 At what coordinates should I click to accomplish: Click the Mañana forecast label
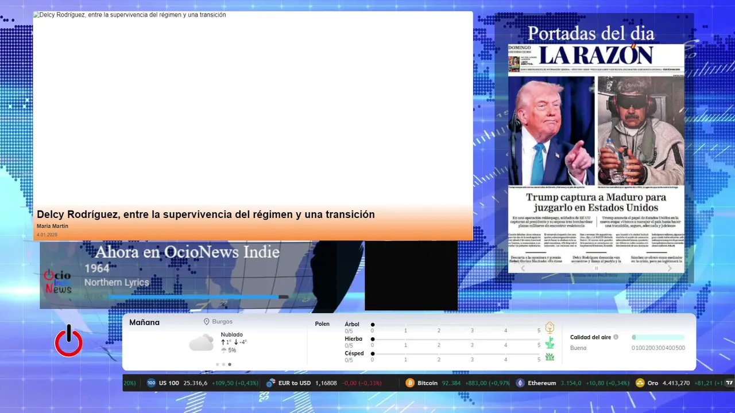pyautogui.click(x=144, y=322)
